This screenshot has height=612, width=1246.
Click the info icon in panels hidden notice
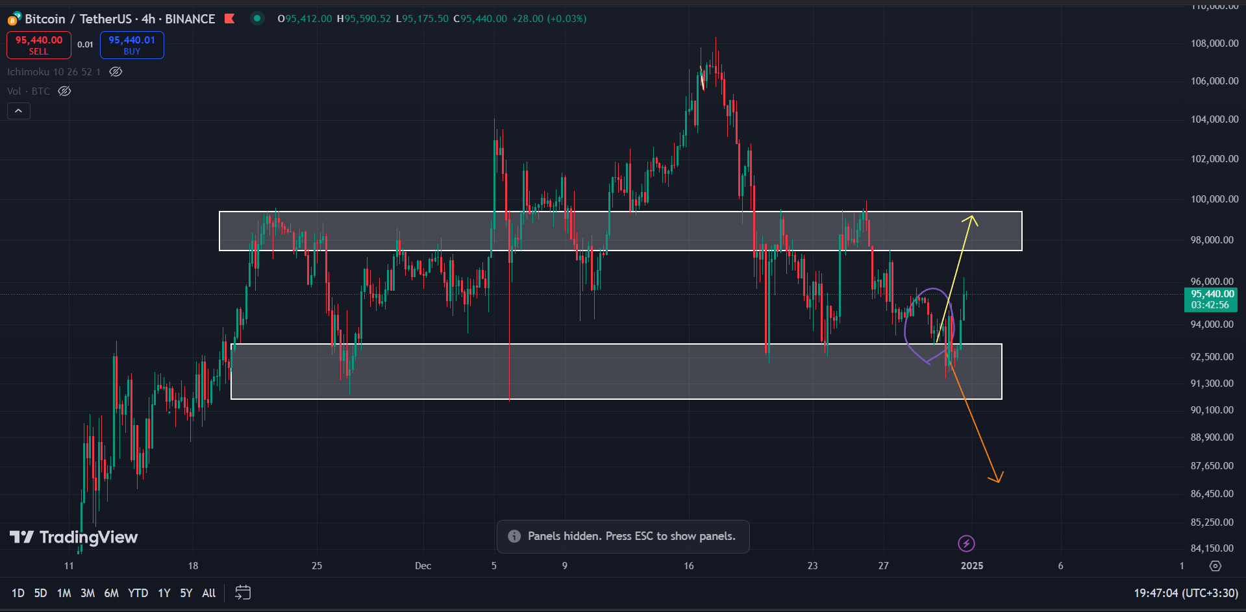[x=514, y=536]
